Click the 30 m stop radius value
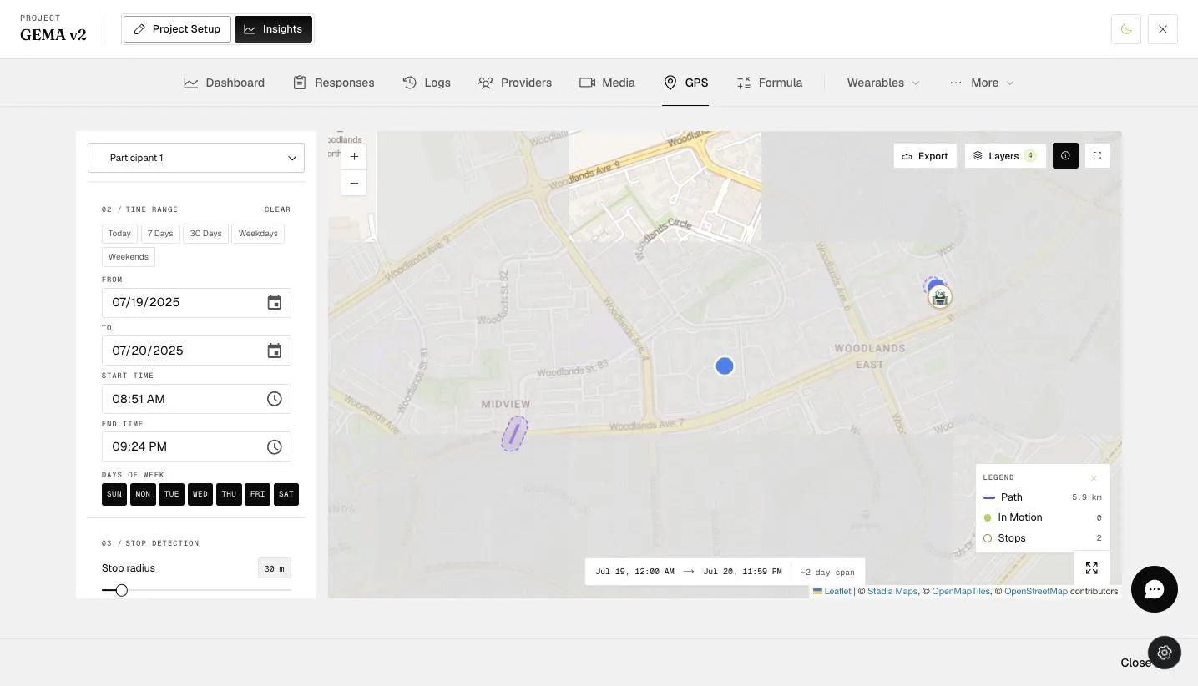The width and height of the screenshot is (1198, 686). pos(275,569)
